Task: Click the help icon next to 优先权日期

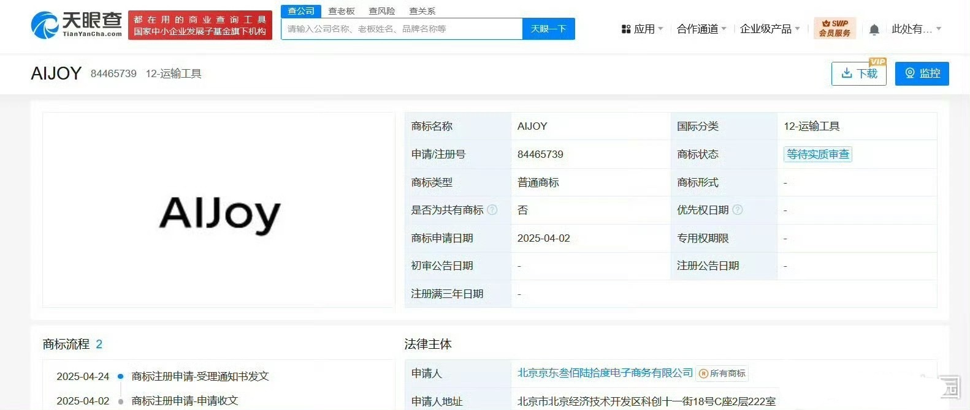Action: click(x=738, y=210)
